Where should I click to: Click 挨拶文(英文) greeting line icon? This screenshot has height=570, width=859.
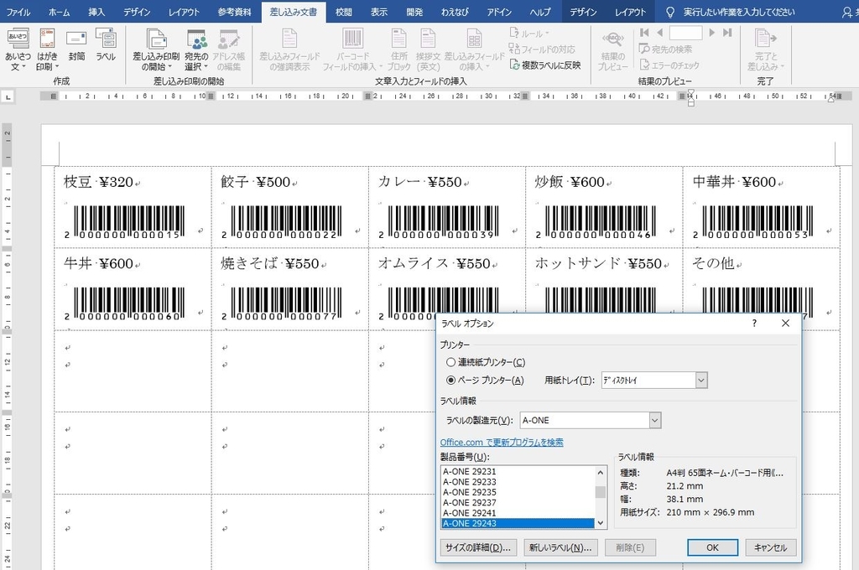click(x=428, y=49)
